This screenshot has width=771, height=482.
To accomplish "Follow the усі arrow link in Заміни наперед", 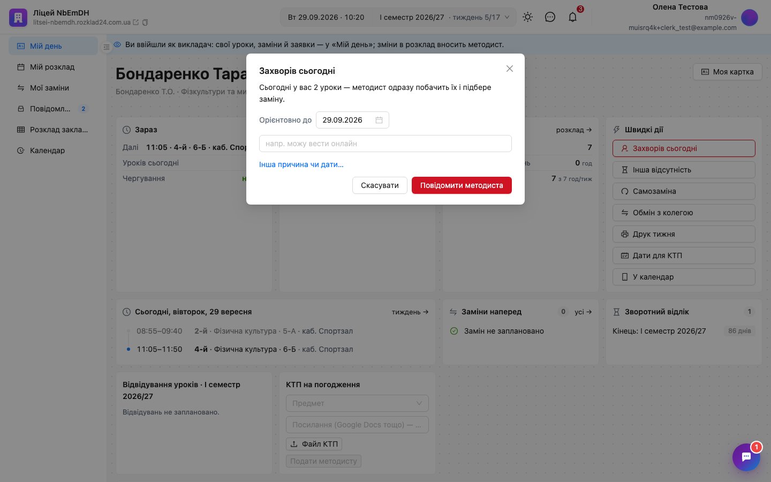I will coord(583,312).
